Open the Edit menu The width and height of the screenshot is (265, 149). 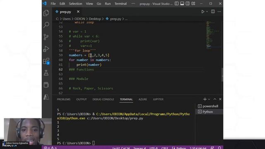click(x=62, y=4)
